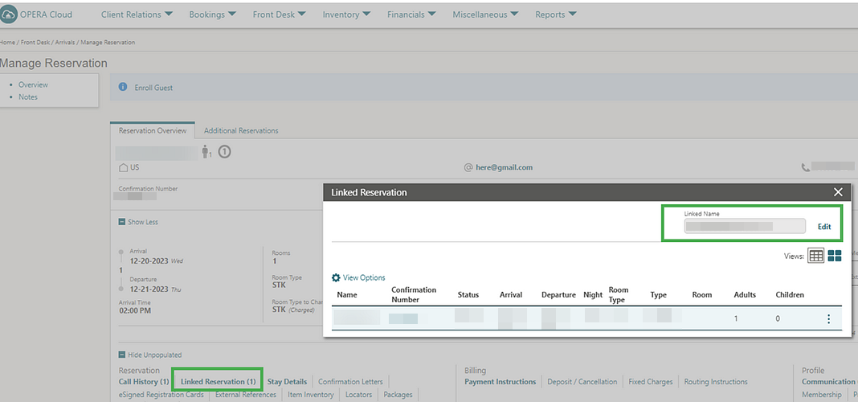Screen dimensions: 858x402
Task: Open eSigned Registration Cards link
Action: click(161, 394)
